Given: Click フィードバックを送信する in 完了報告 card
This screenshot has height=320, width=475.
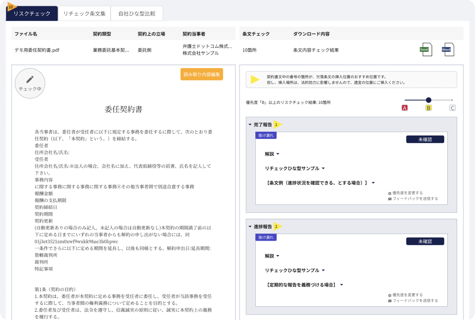Looking at the screenshot, I should pyautogui.click(x=411, y=199).
